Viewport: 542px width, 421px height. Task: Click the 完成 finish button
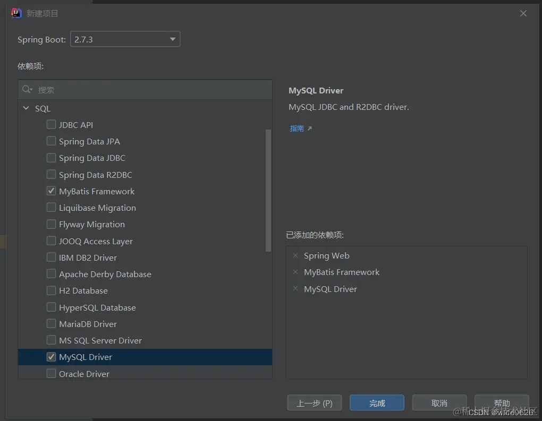377,403
